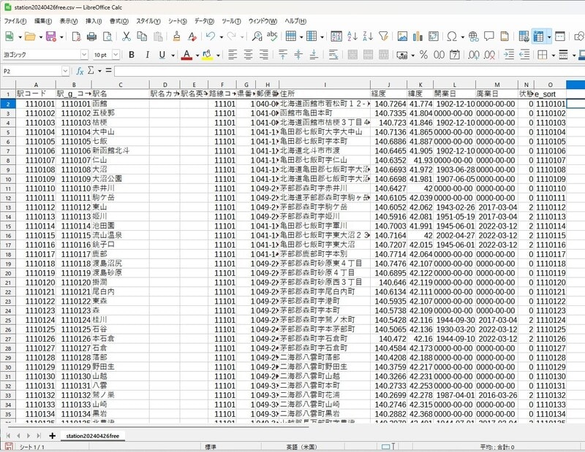Screen dimensions: 585x452
Task: Select column I header
Action: pos(325,85)
